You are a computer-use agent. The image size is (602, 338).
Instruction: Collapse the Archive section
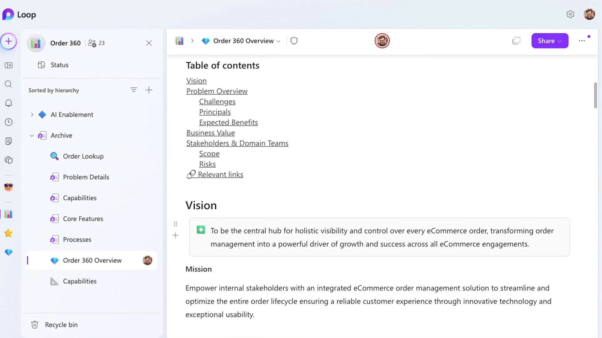click(x=32, y=136)
